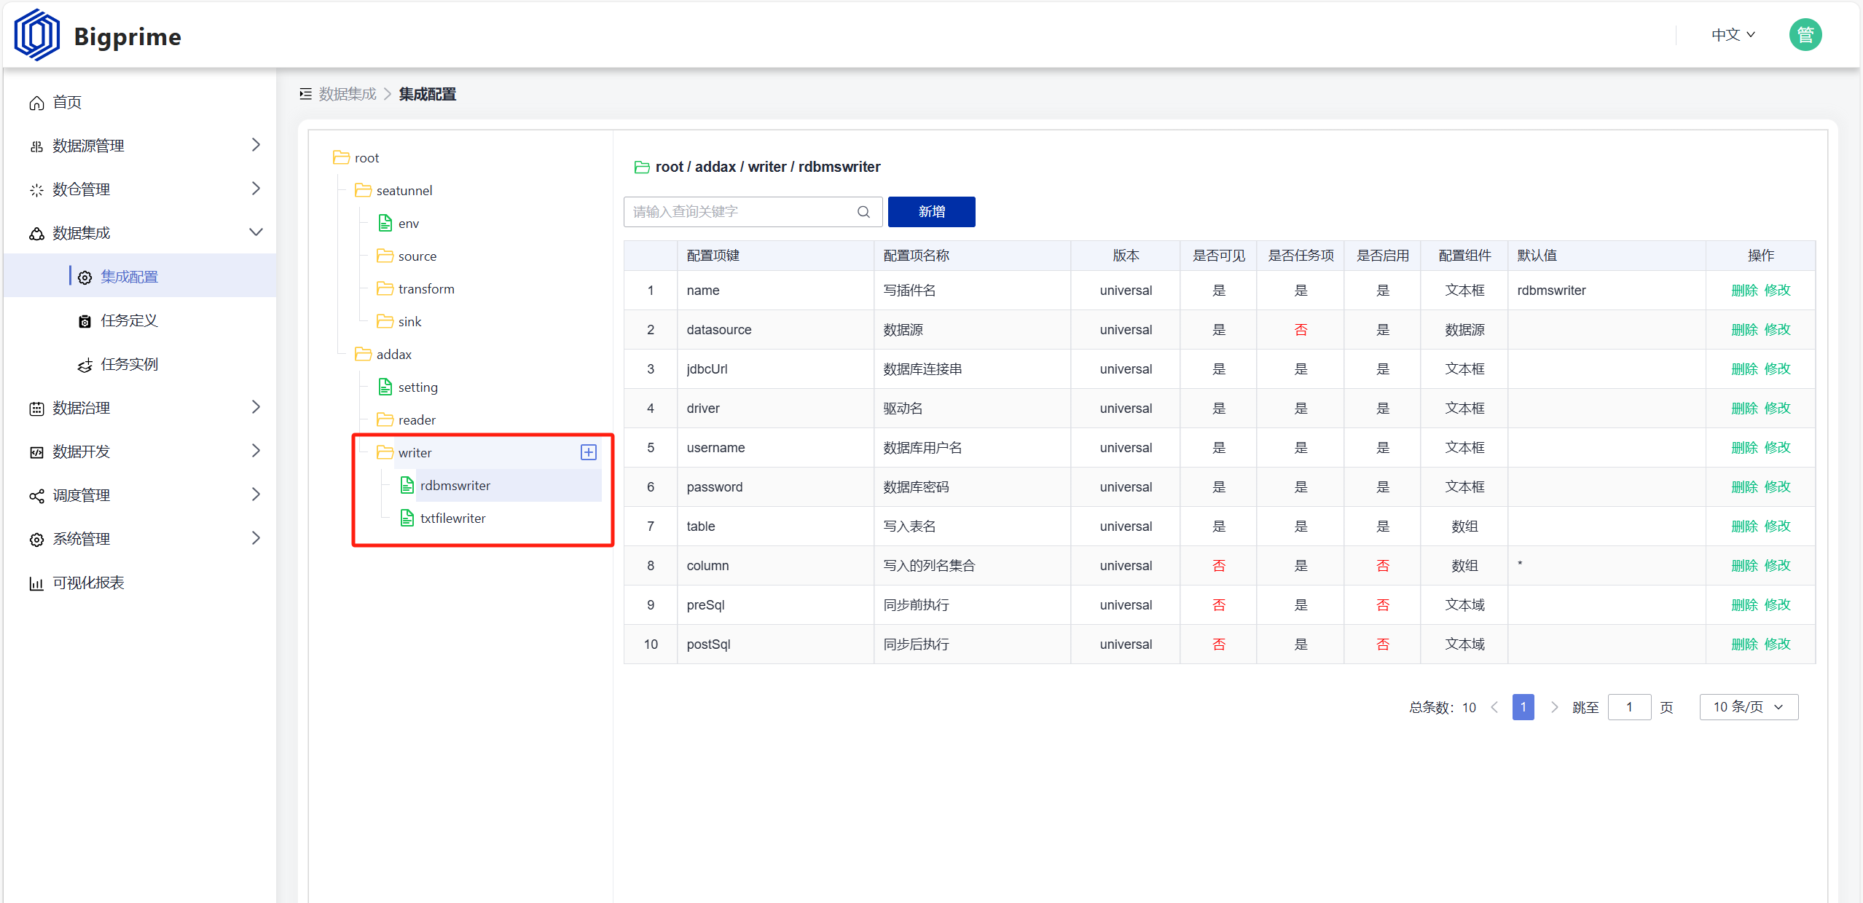Click the 调度管理 sidebar icon
1863x903 pixels.
tap(36, 496)
